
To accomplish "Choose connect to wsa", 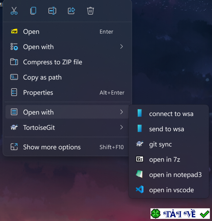I will click(171, 114).
